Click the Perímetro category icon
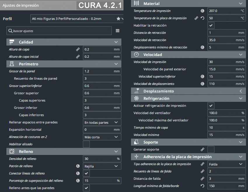Viewport: 248px width, 192px height. tap(12, 64)
